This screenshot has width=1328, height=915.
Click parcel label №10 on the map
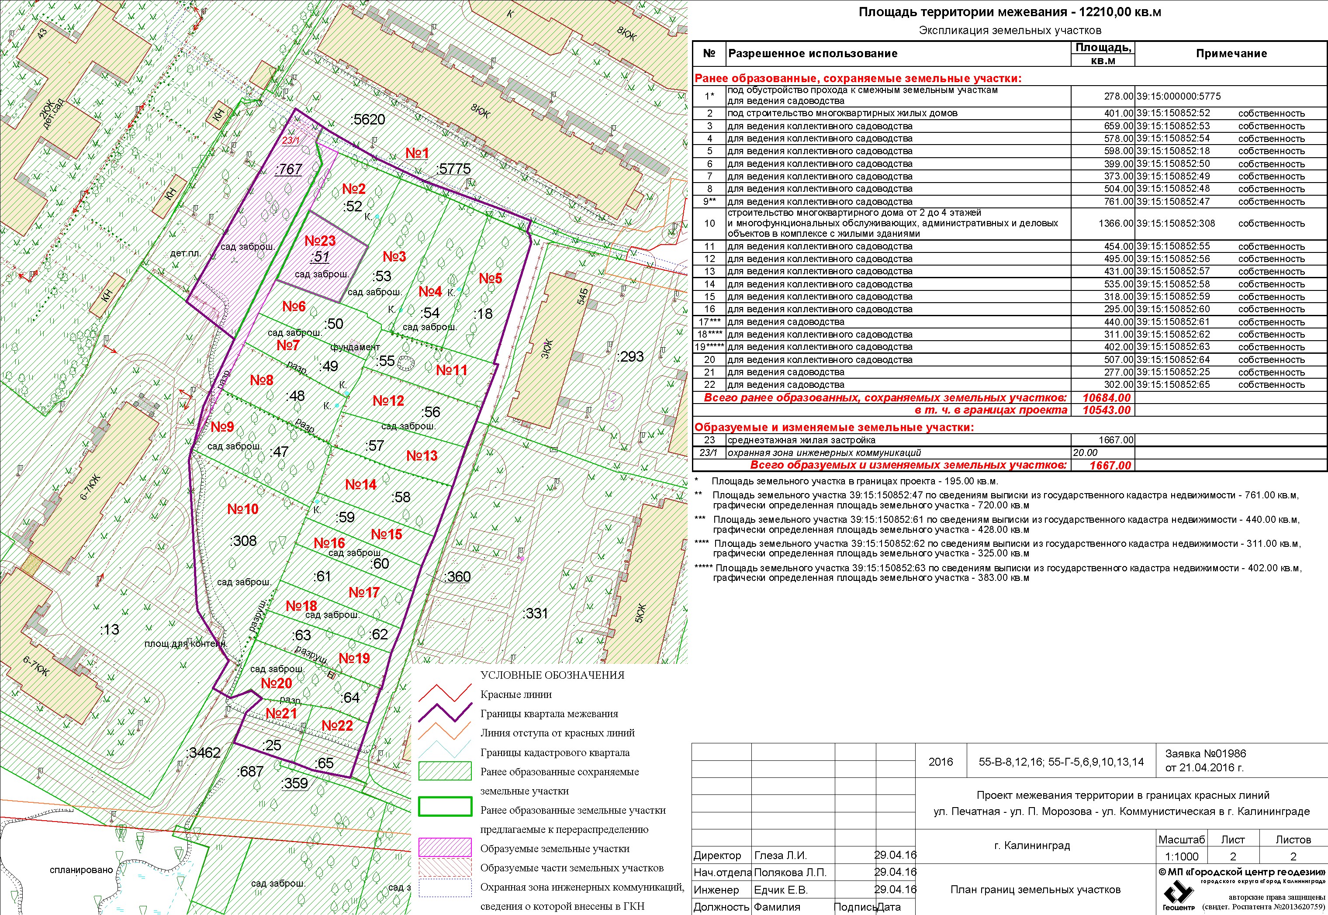point(242,509)
